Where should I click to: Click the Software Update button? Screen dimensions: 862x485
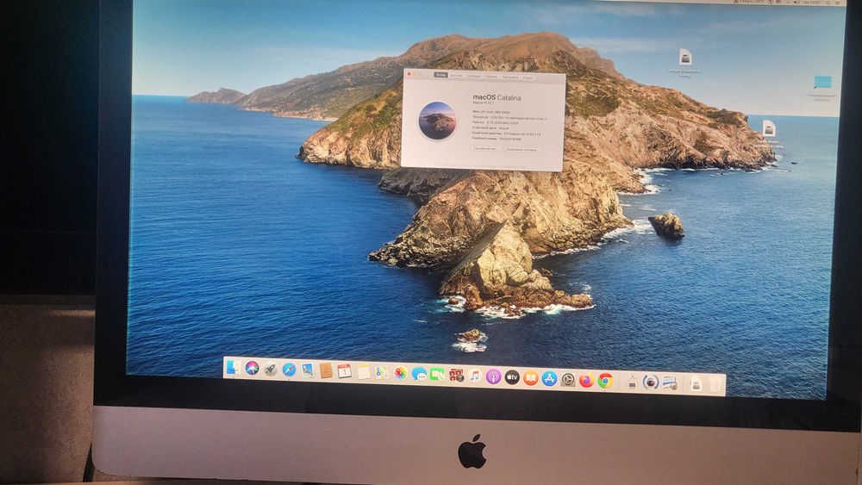coord(522,150)
